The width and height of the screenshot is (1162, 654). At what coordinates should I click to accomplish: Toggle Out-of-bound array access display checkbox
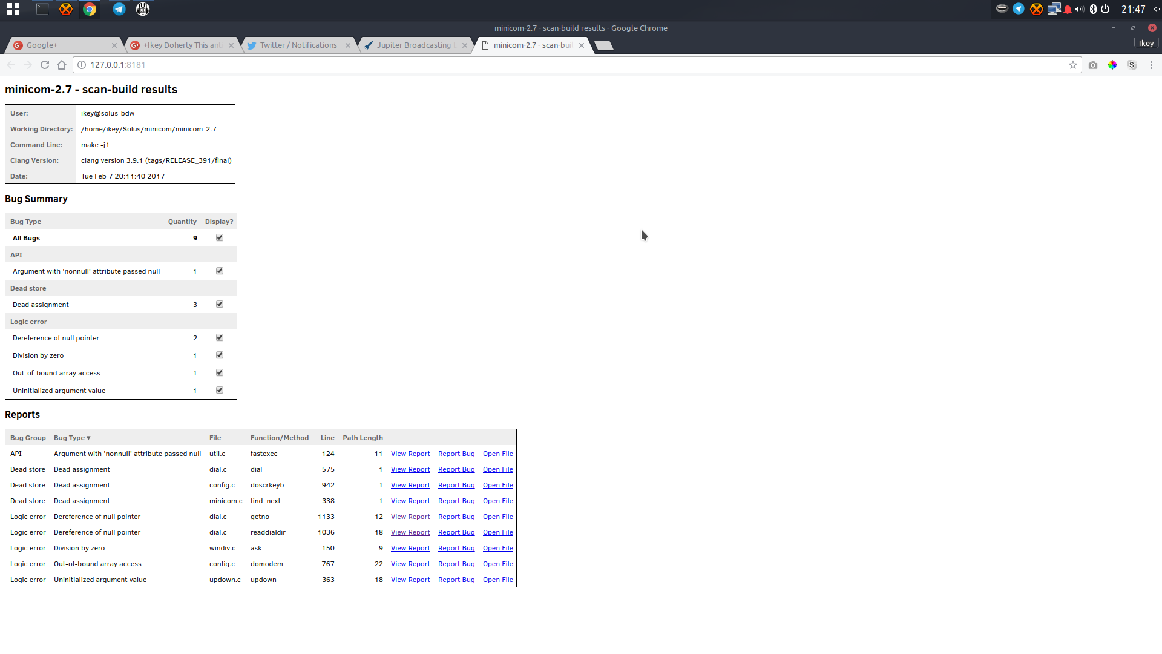point(220,372)
